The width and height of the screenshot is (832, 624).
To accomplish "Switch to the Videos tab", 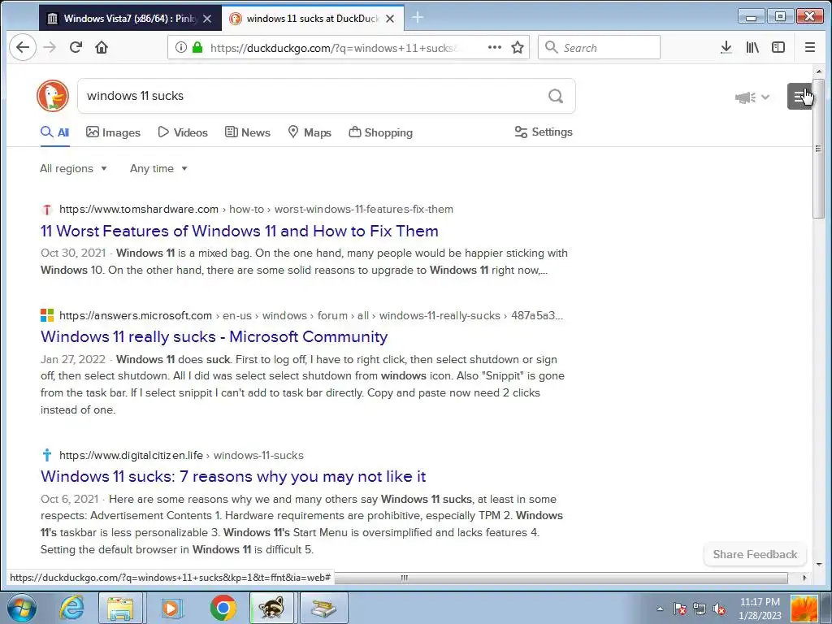I will tap(183, 132).
